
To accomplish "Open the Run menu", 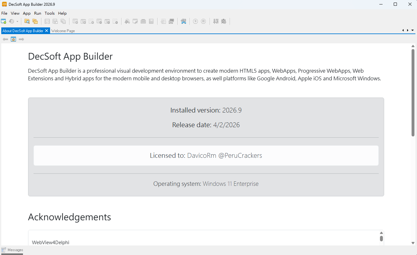I will [x=38, y=13].
